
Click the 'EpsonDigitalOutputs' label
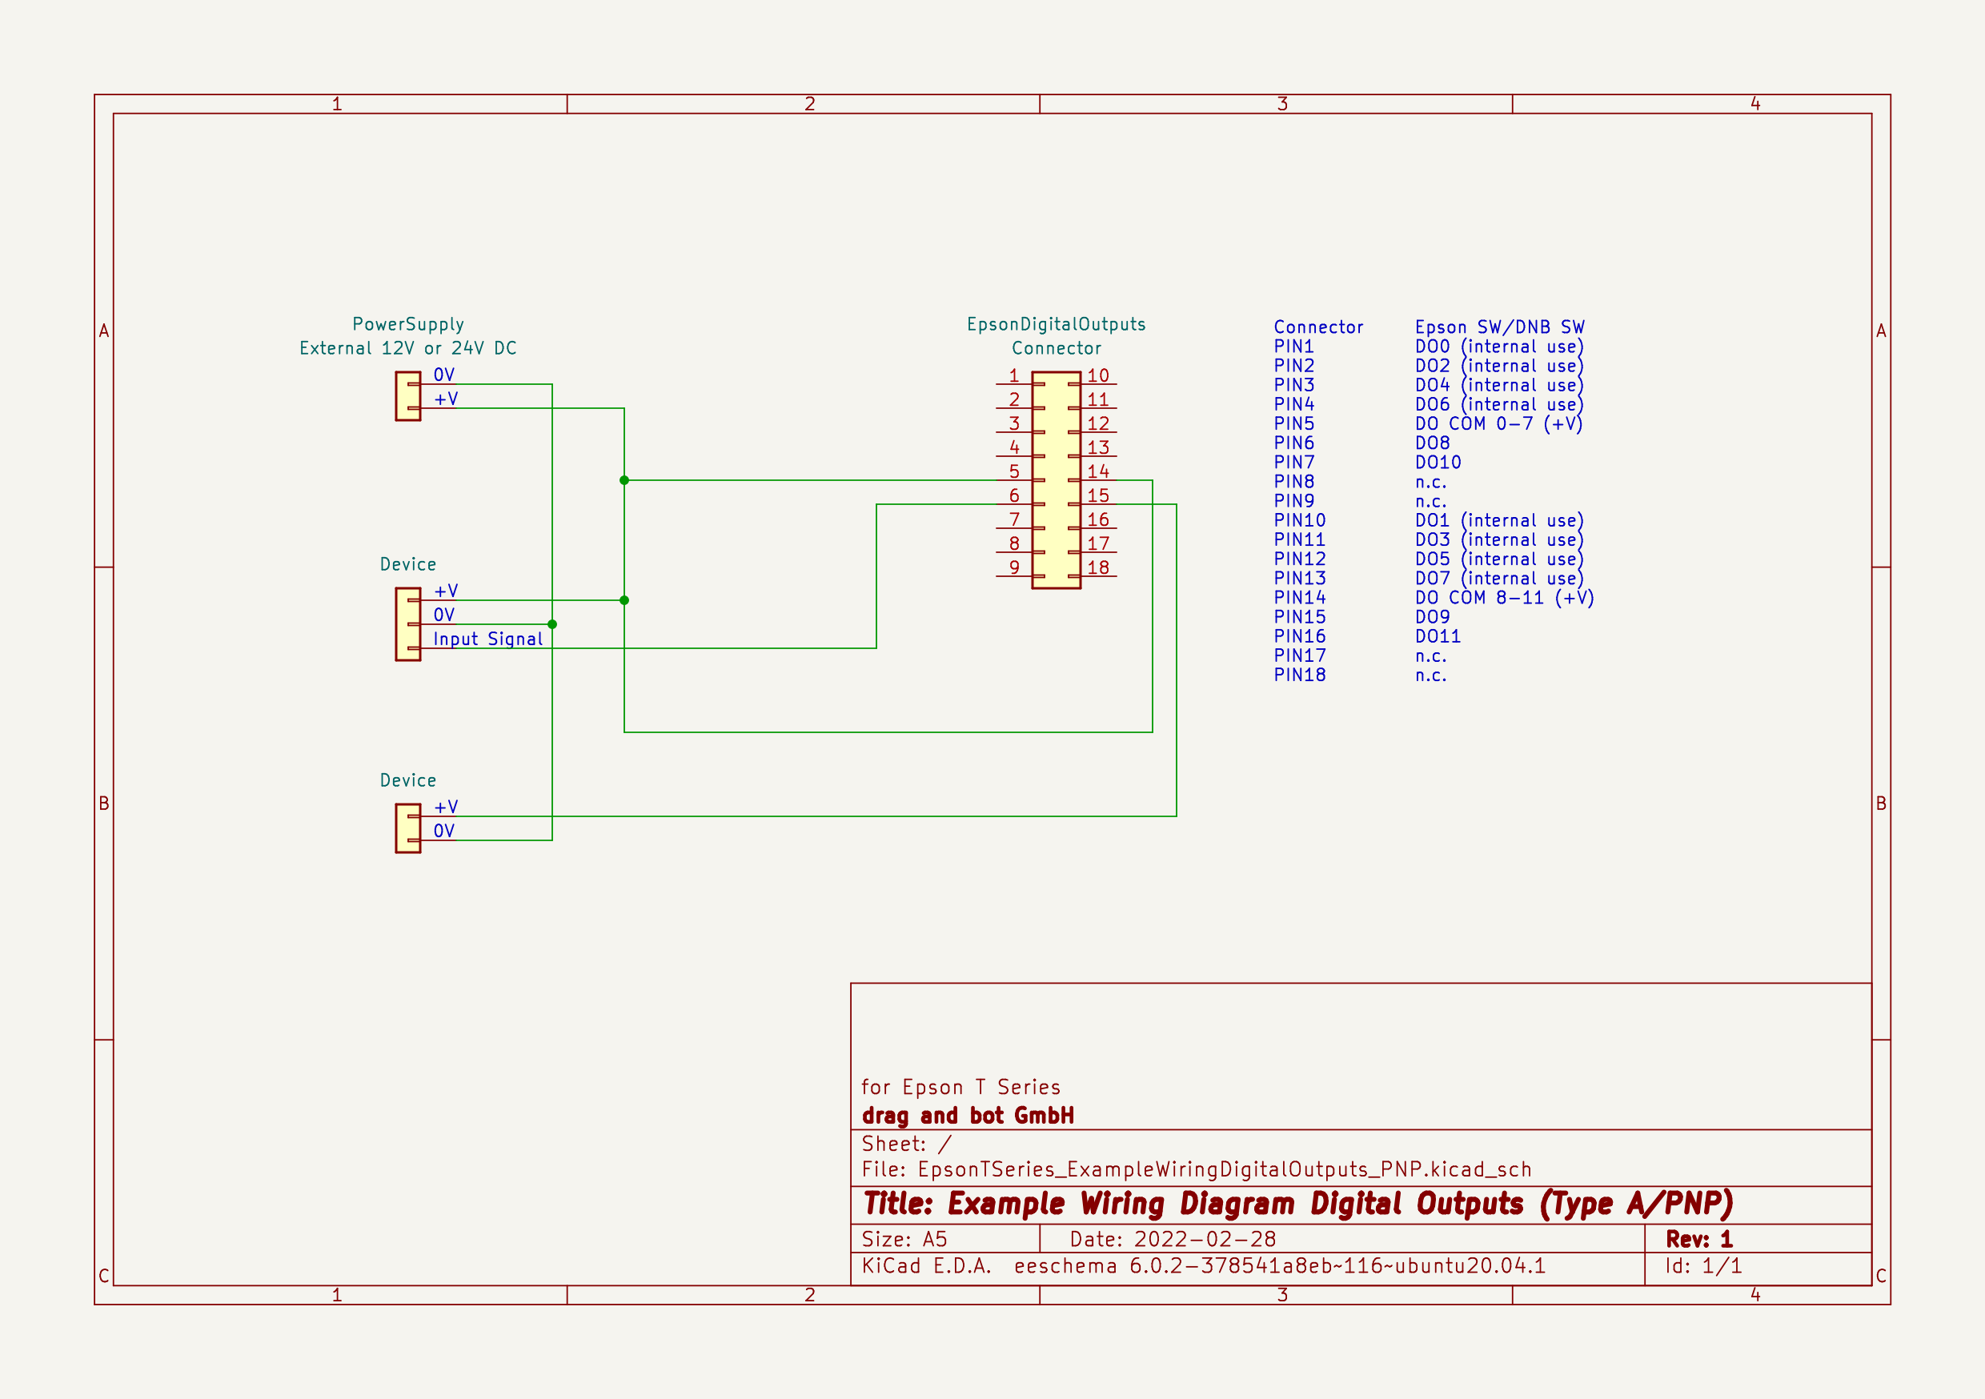[1056, 324]
